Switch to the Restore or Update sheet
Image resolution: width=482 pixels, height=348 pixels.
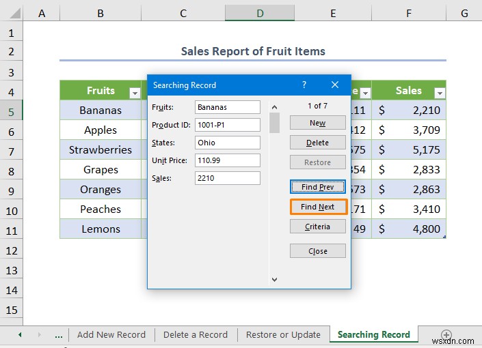pos(283,334)
